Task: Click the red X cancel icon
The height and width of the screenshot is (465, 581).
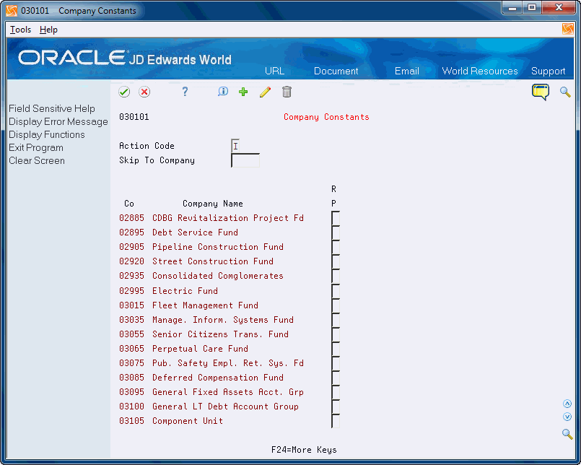Action: coord(144,92)
